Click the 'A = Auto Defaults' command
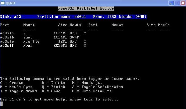 (92, 91)
